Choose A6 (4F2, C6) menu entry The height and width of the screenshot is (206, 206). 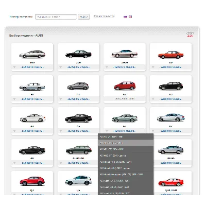[x=126, y=149]
